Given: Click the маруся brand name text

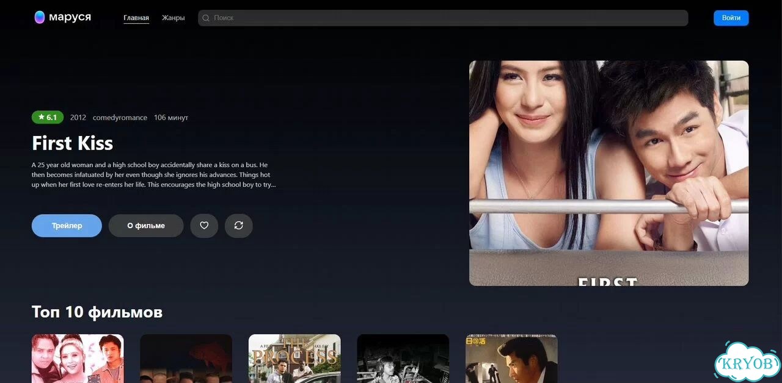Looking at the screenshot, I should (70, 17).
